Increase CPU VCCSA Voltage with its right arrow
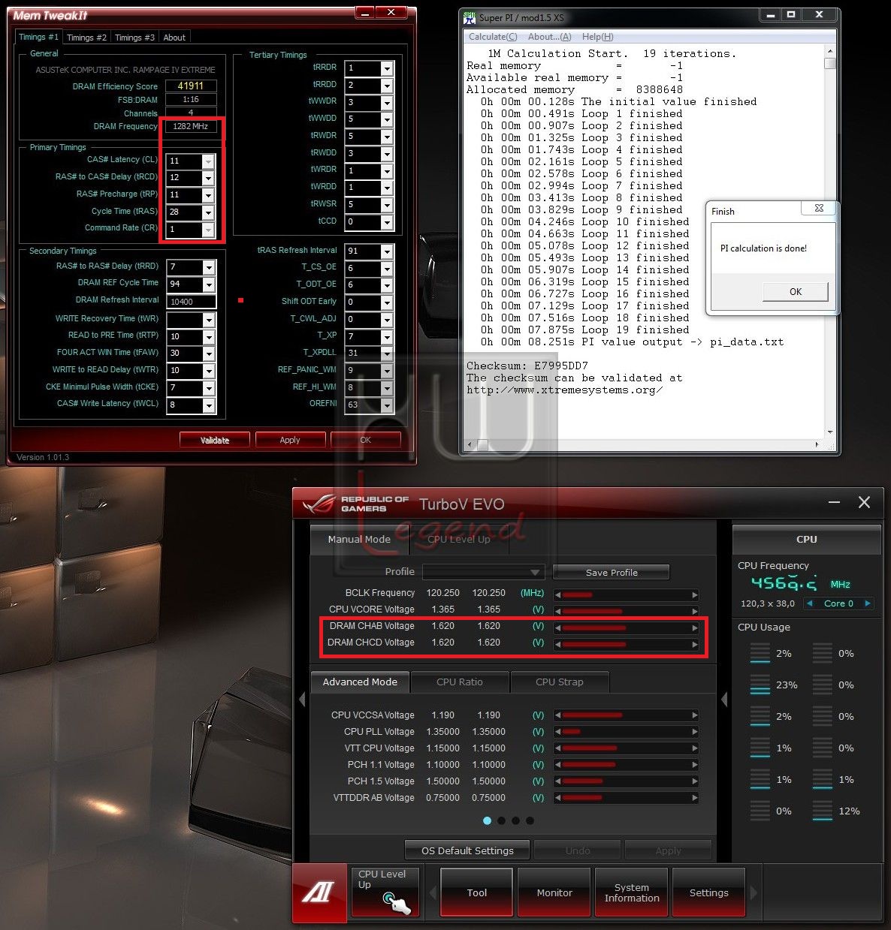This screenshot has height=930, width=891. [x=695, y=715]
